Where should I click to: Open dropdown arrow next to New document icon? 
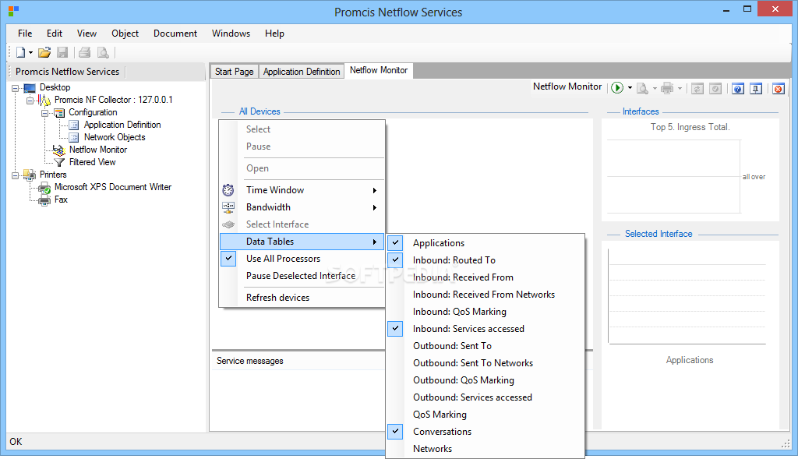pyautogui.click(x=30, y=53)
